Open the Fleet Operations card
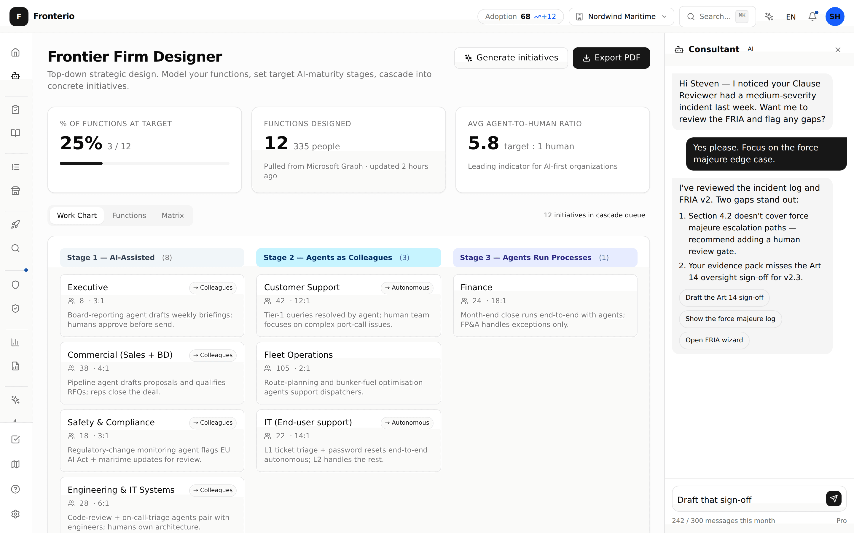 [348, 373]
